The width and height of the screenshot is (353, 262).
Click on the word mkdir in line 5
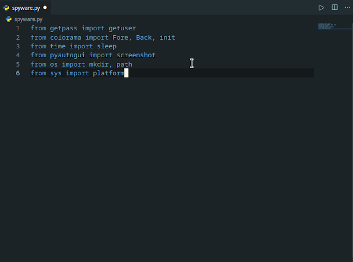click(x=99, y=64)
